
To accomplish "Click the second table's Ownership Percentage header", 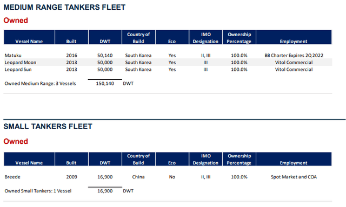I will click(x=239, y=159).
